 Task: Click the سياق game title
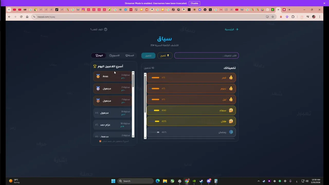(164, 39)
